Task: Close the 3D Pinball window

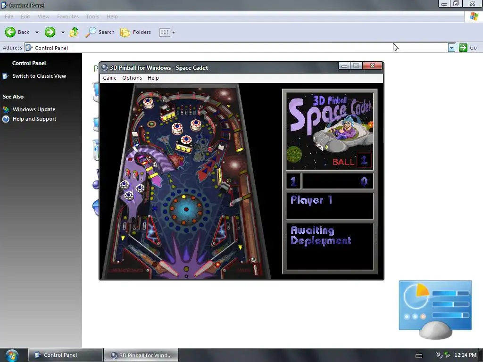Action: [373, 66]
